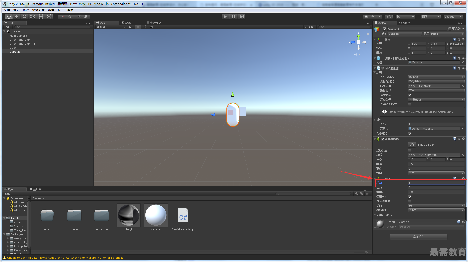
Task: Toggle Capsule object active checkbox
Action: click(x=385, y=29)
